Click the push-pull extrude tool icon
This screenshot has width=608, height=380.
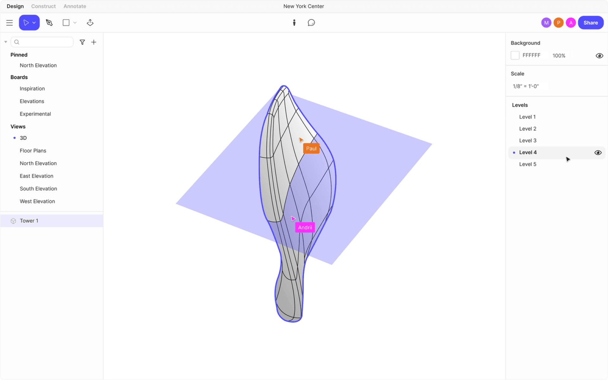(90, 23)
